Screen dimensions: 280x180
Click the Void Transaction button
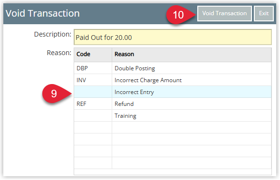pyautogui.click(x=224, y=13)
